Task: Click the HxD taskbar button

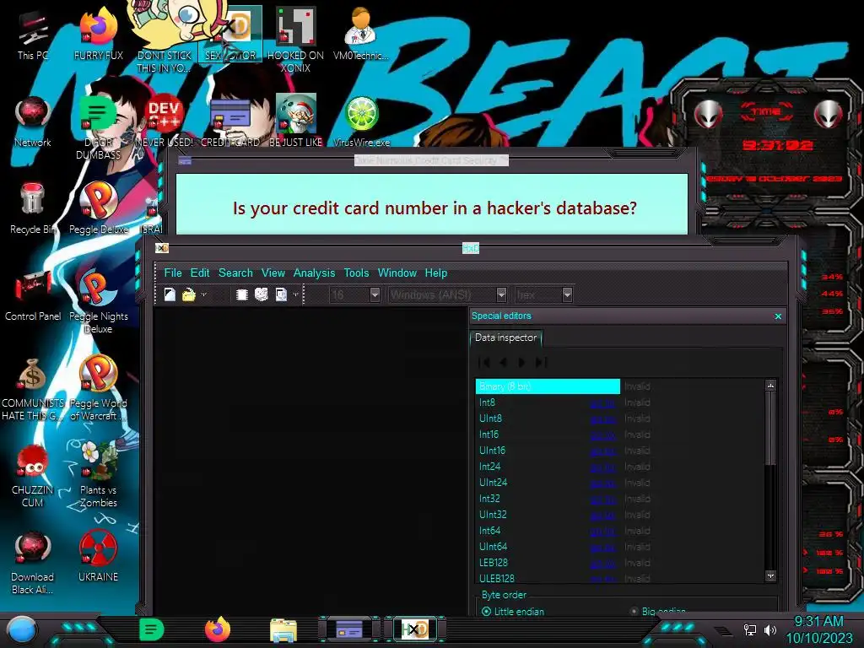Action: click(414, 629)
